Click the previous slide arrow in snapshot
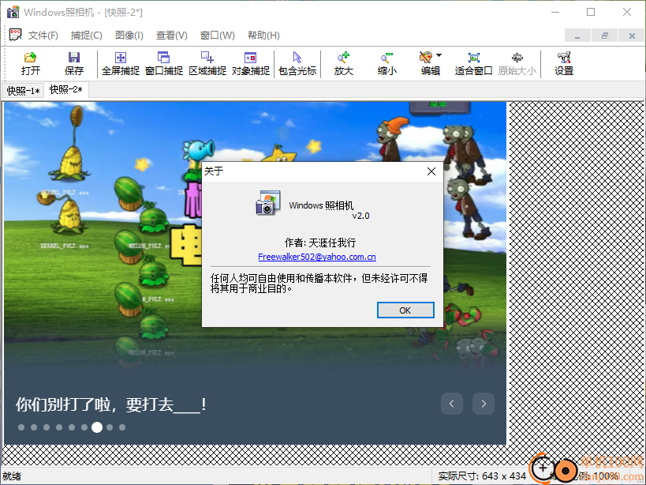The image size is (646, 485). click(x=451, y=404)
